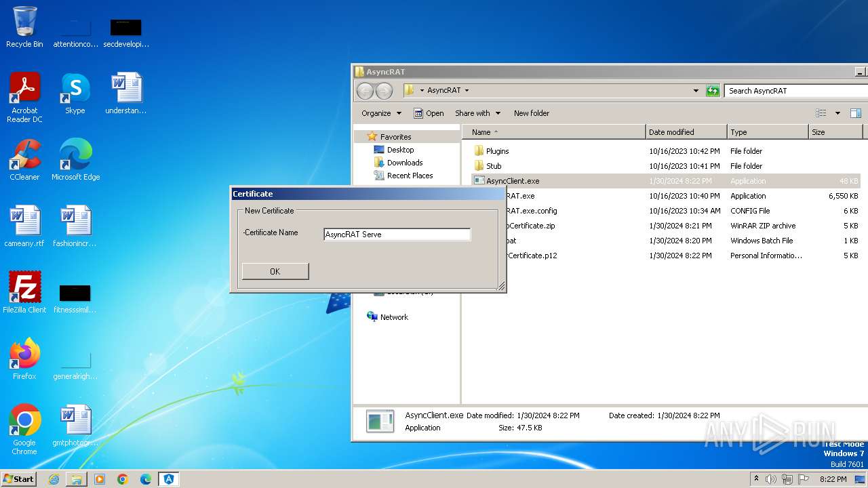The width and height of the screenshot is (868, 488).
Task: Click New folder in toolbar
Action: [532, 113]
